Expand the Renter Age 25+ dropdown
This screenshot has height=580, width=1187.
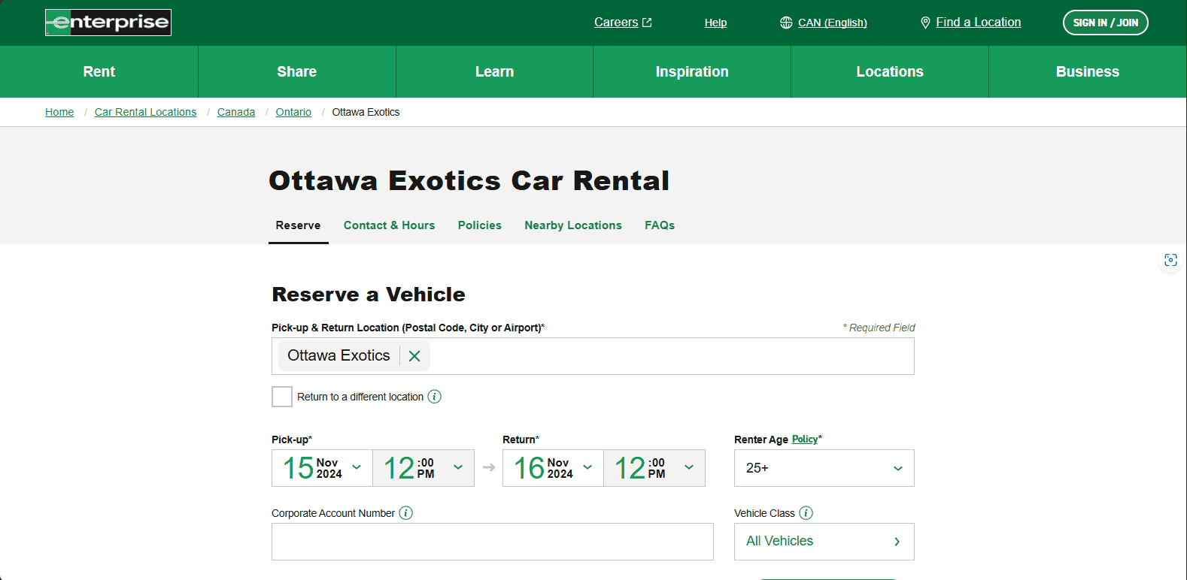click(824, 468)
